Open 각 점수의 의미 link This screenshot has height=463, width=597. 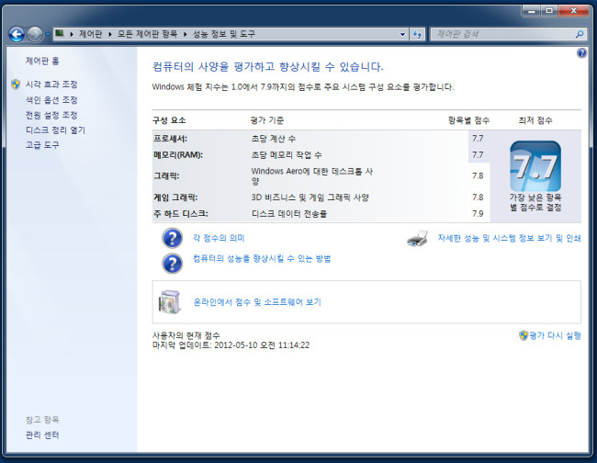(219, 238)
